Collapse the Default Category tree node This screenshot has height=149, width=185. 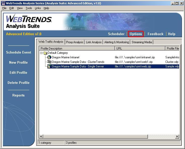[41, 53]
